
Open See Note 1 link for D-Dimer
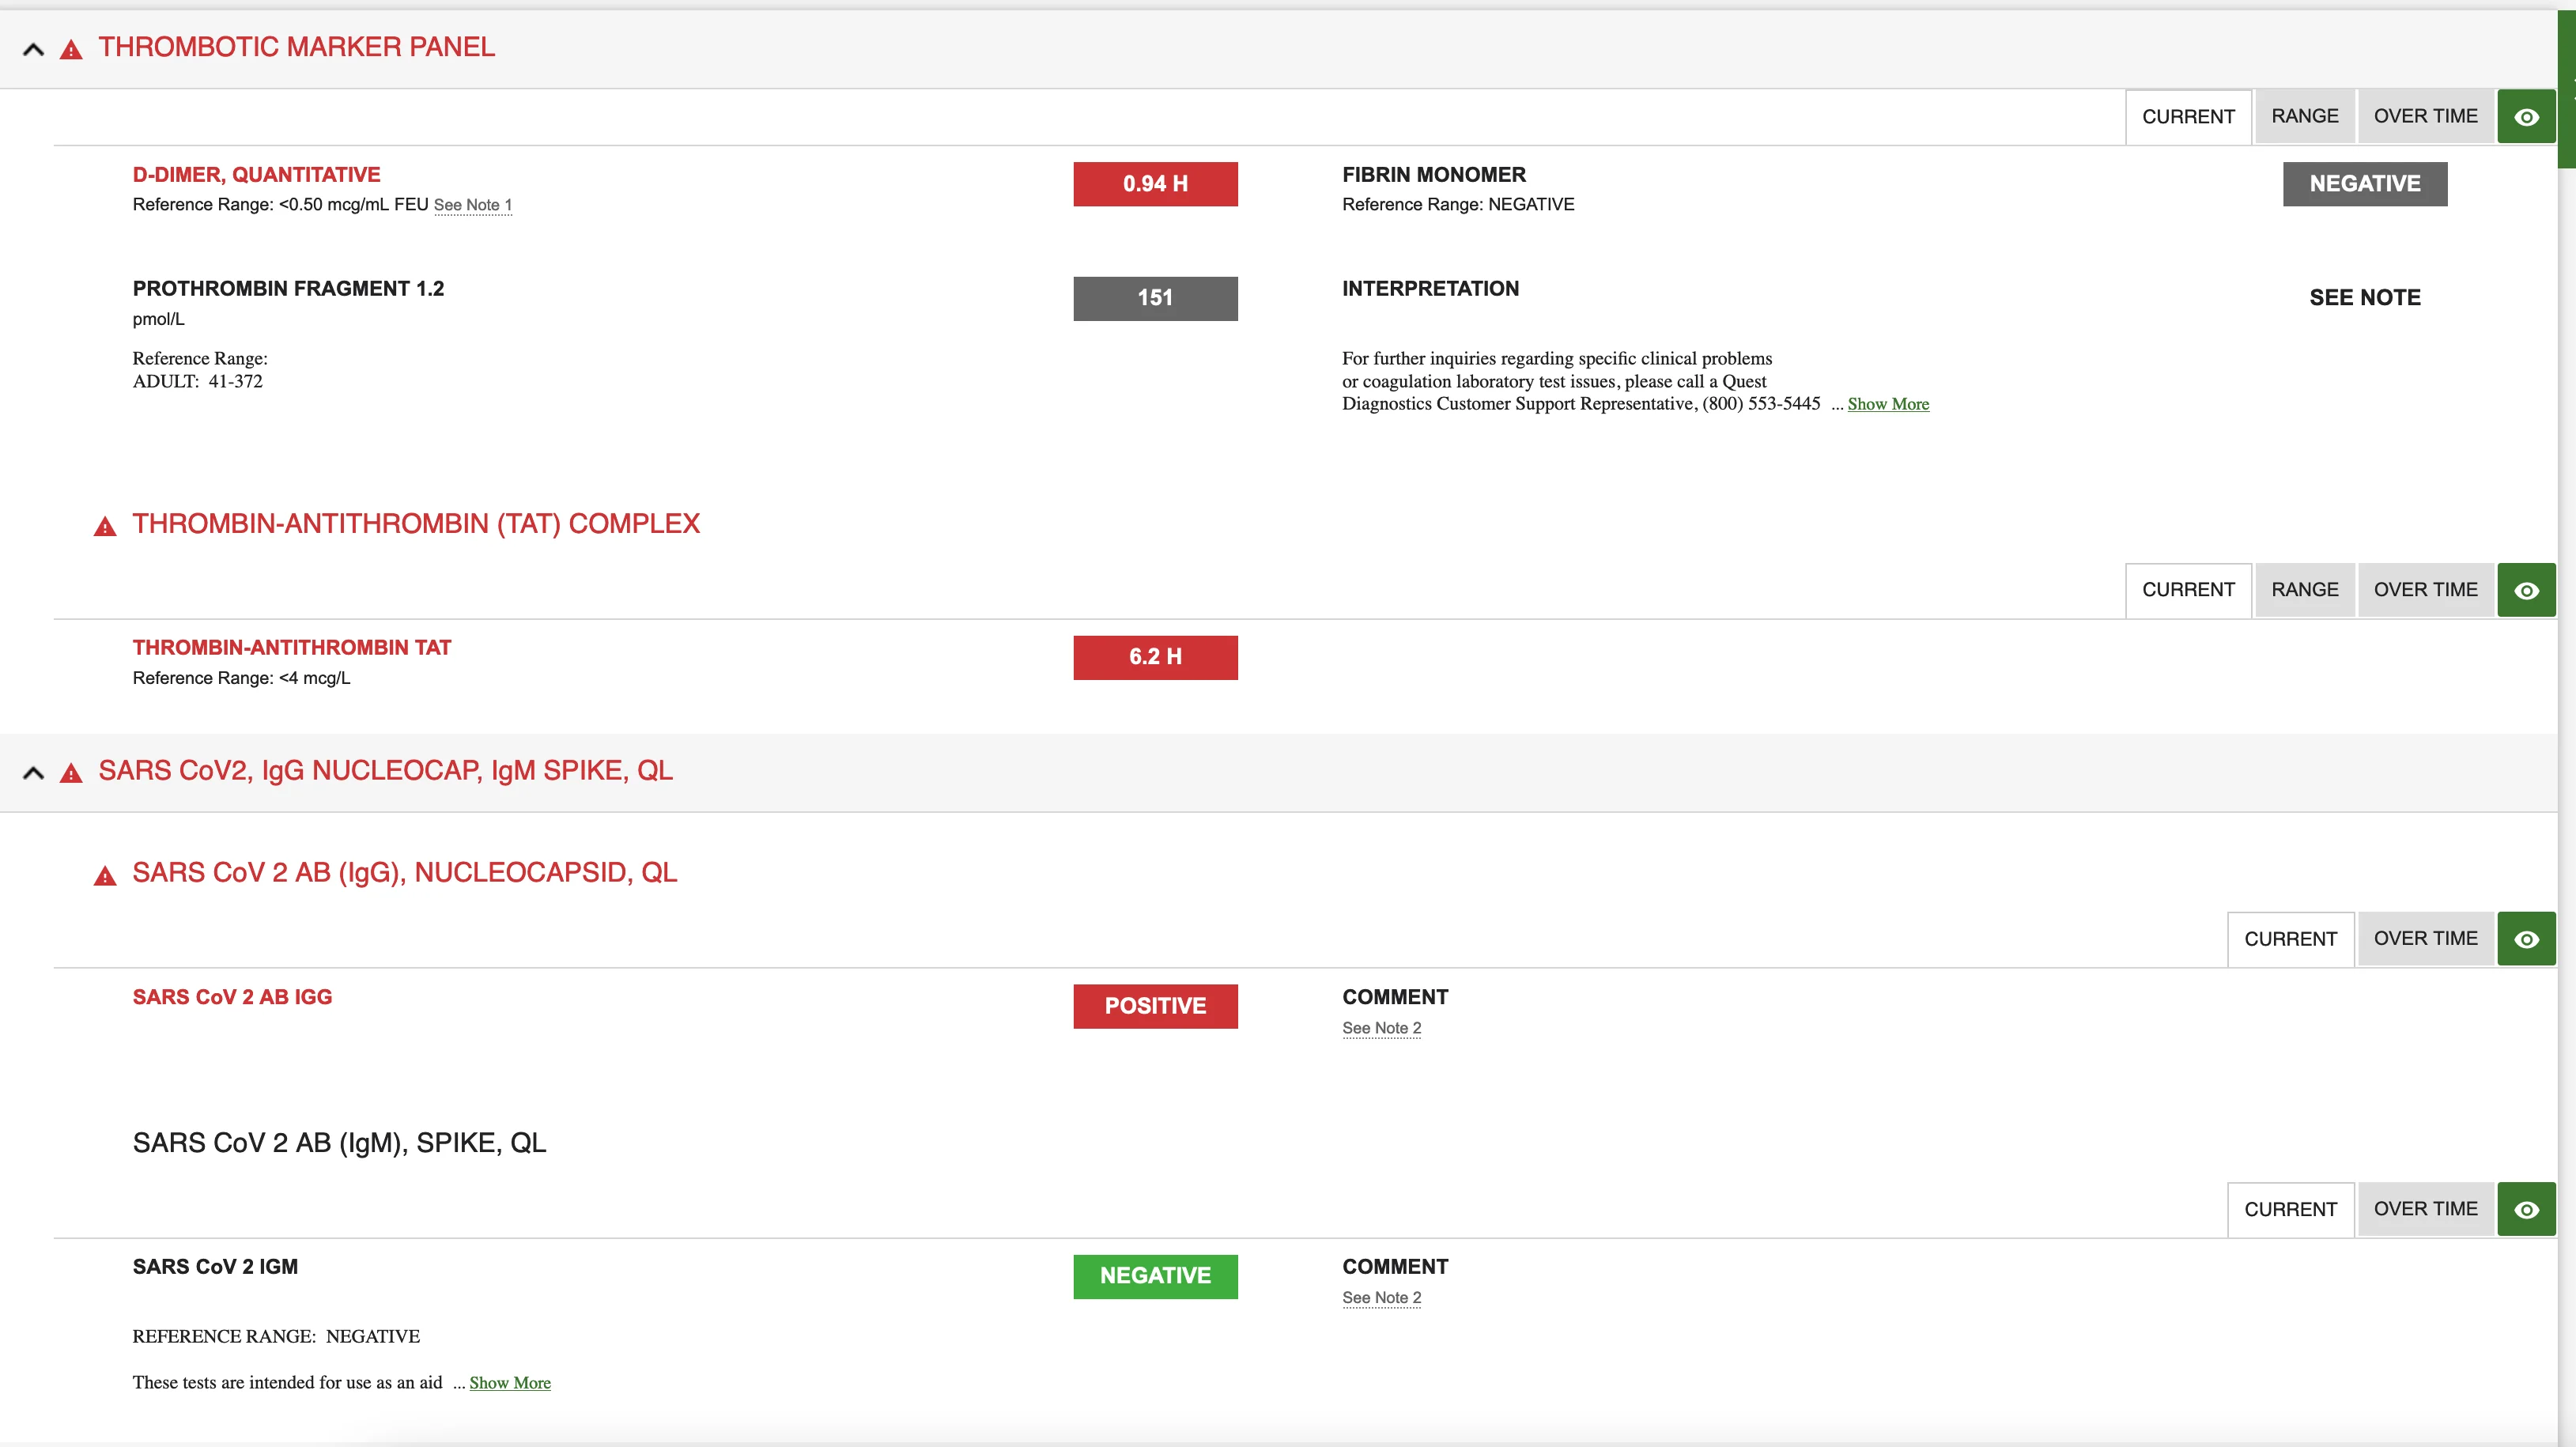(472, 205)
